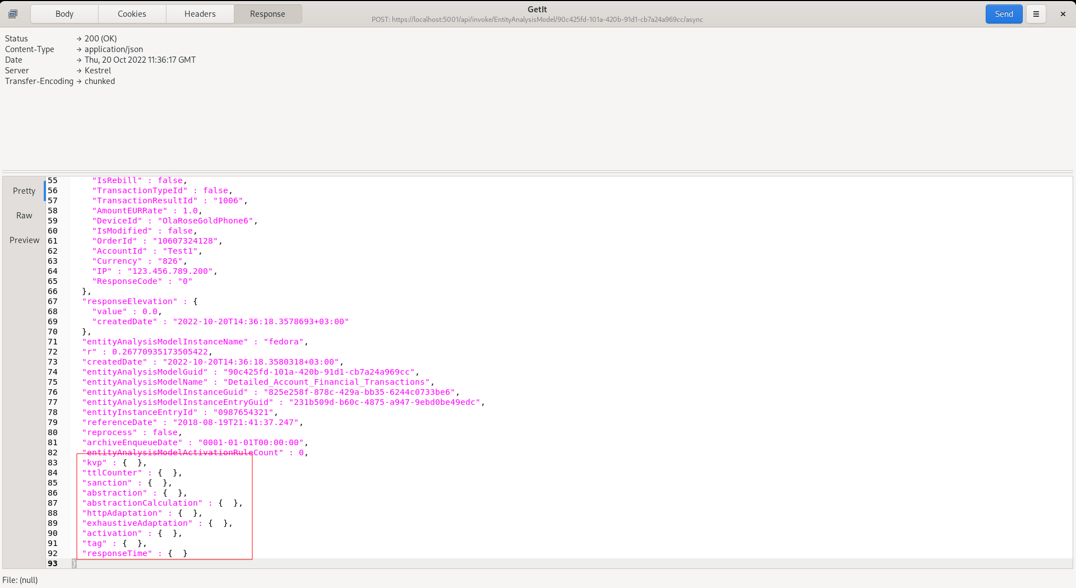Click the "IP" 123.456.789.200 line

coord(155,271)
